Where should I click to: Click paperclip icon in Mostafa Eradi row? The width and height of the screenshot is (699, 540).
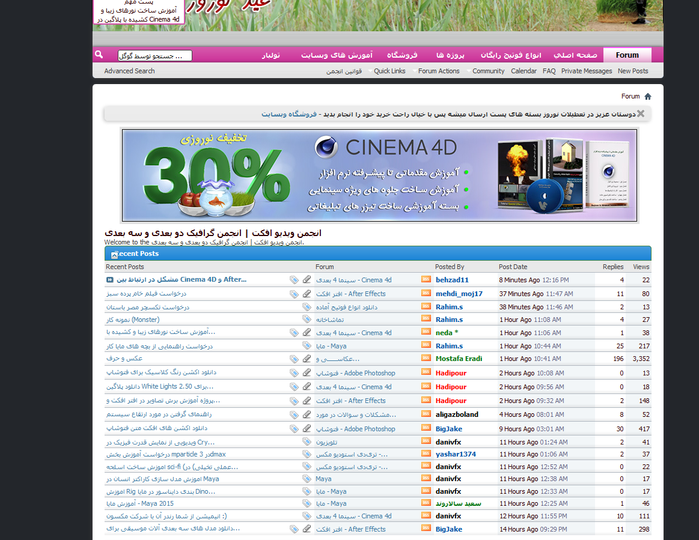point(307,358)
